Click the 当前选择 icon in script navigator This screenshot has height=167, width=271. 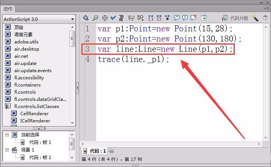(x=14, y=135)
